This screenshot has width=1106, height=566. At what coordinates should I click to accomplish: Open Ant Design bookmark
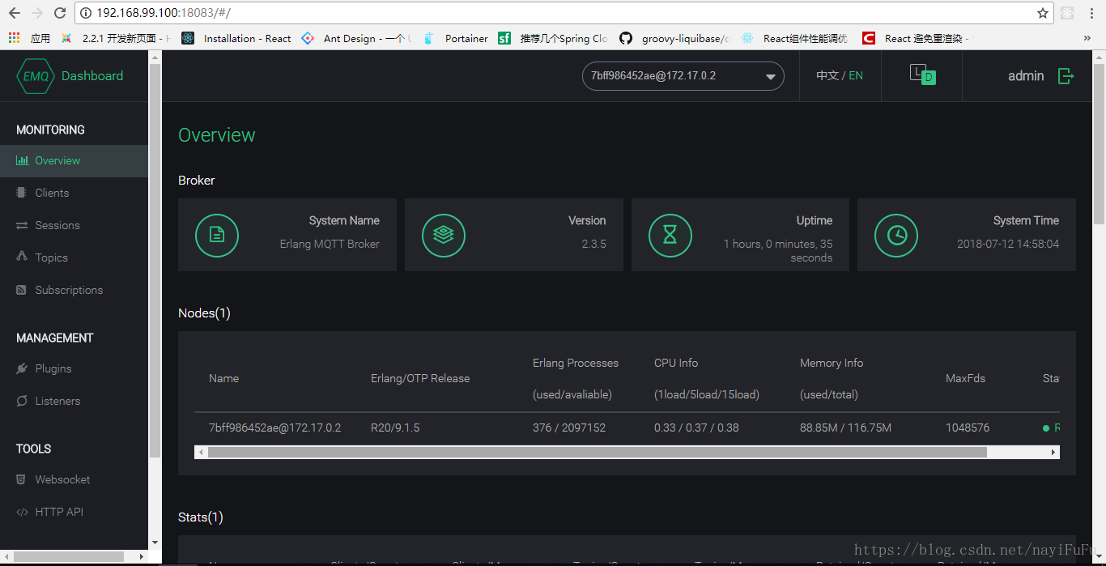[x=357, y=38]
